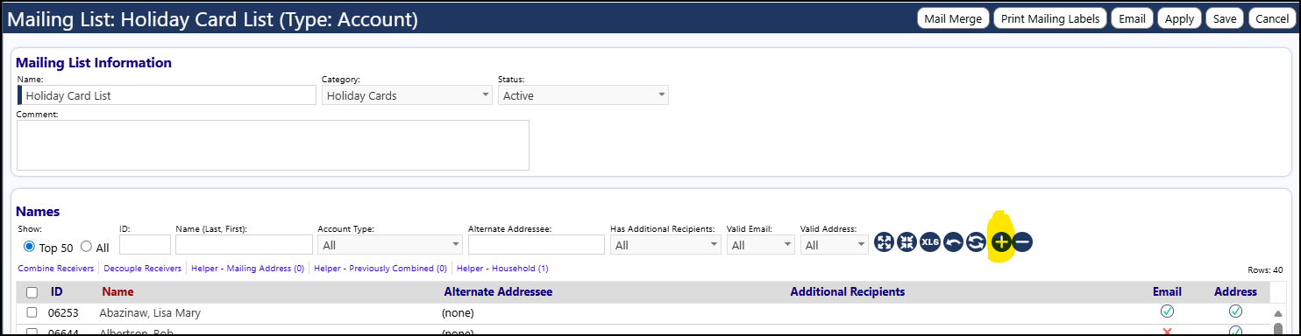Sort by the Email column header
The image size is (1301, 336).
(1167, 292)
